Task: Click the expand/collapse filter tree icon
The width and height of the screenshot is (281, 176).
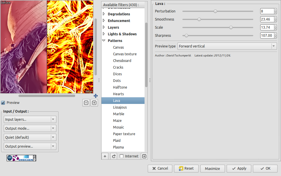Action: pos(144,156)
